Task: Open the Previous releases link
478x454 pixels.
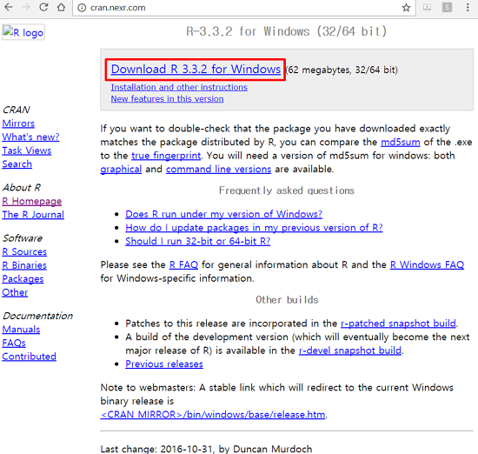Action: point(164,364)
